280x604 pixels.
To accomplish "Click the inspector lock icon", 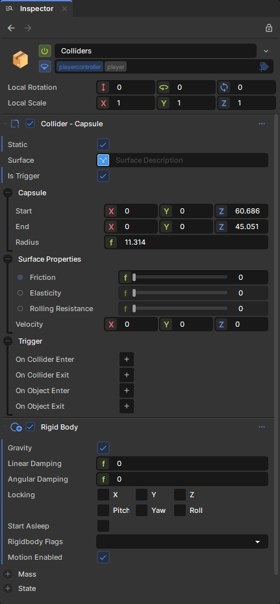I will 269,28.
